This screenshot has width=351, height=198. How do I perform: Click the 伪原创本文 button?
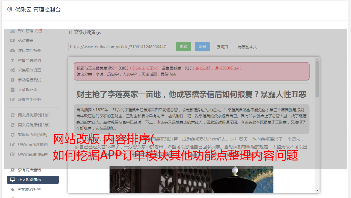tap(247, 47)
